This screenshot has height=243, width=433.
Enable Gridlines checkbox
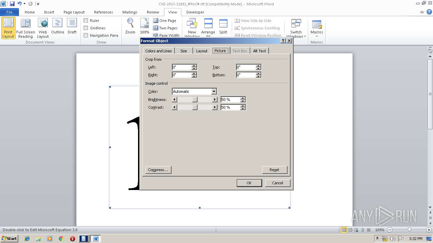[x=86, y=28]
